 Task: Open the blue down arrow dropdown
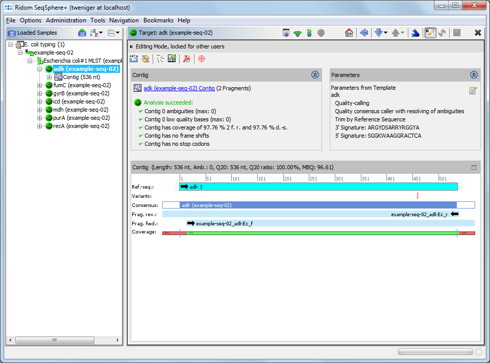pos(381,33)
